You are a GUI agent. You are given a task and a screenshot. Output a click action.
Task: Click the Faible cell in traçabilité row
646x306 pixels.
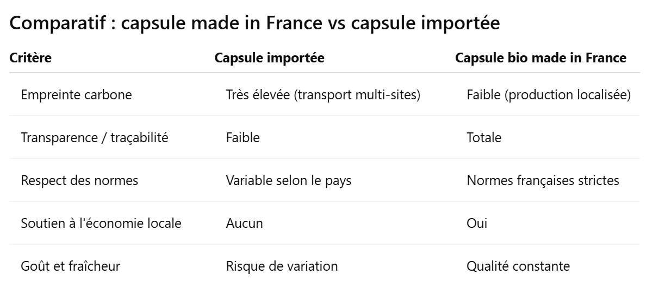(x=243, y=137)
